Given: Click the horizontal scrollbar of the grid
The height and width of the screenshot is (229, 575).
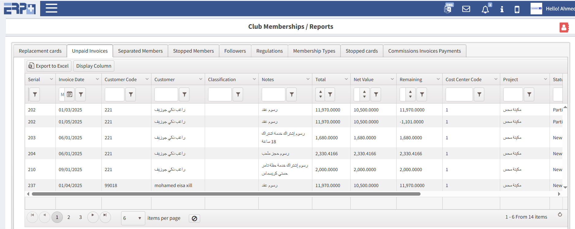Looking at the screenshot, I should [226, 194].
